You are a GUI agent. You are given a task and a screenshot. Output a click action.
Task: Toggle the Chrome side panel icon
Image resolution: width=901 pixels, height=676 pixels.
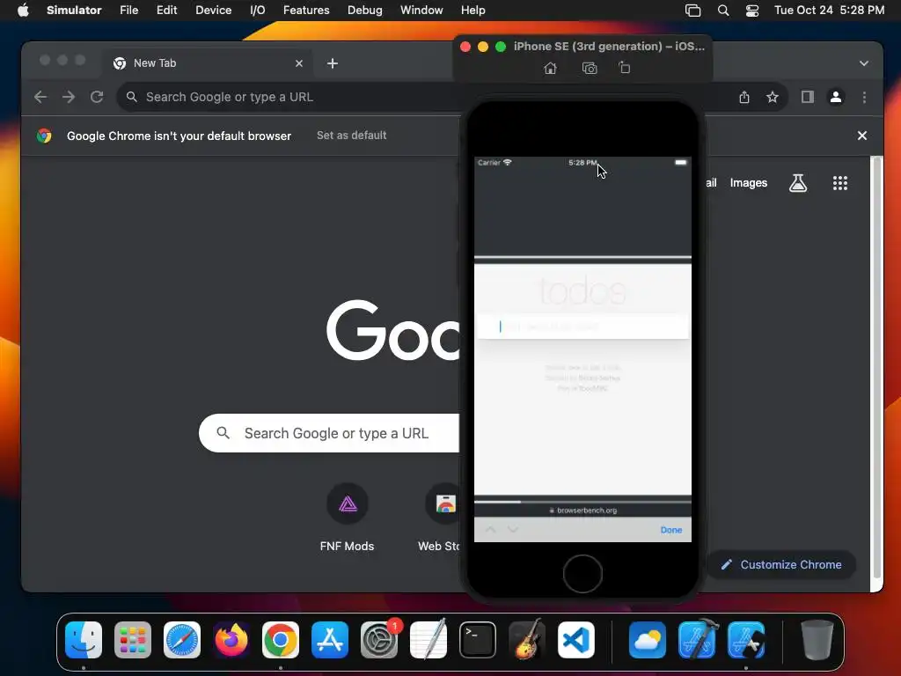click(x=808, y=97)
